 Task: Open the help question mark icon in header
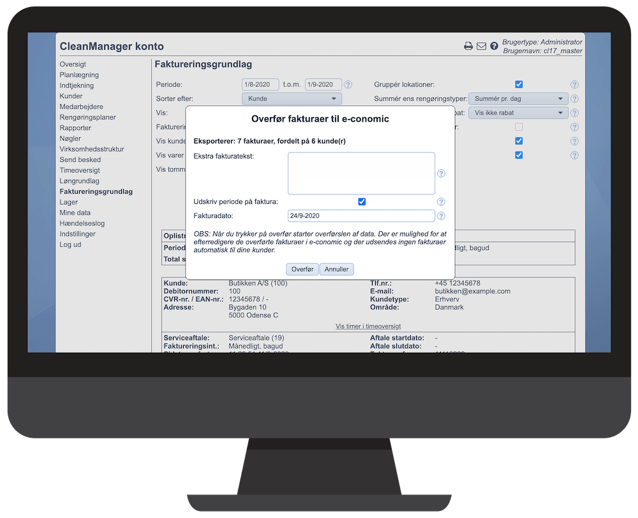(x=494, y=46)
